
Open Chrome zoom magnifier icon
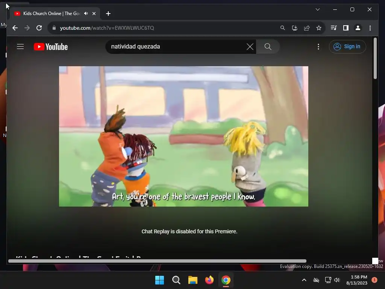[x=283, y=28]
